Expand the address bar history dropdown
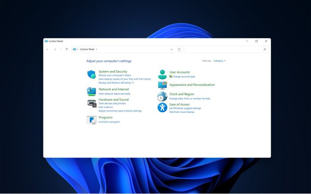Image resolution: width=311 pixels, height=194 pixels. click(171, 50)
